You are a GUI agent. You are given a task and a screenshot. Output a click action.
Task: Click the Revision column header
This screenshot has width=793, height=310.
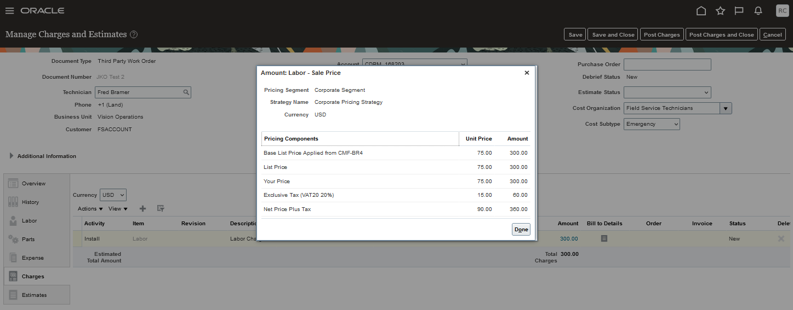coord(193,223)
